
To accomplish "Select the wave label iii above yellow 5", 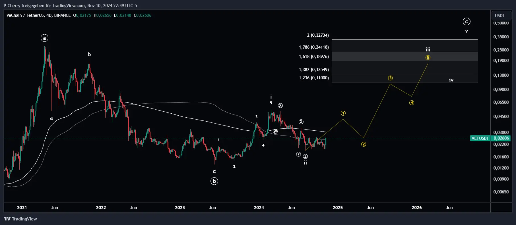I will 428,49.
